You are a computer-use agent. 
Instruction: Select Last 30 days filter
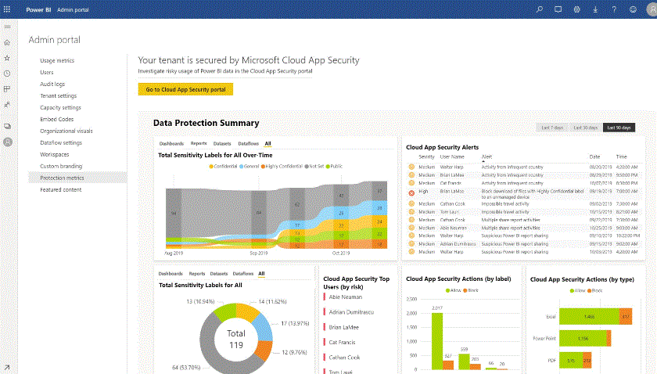point(585,128)
